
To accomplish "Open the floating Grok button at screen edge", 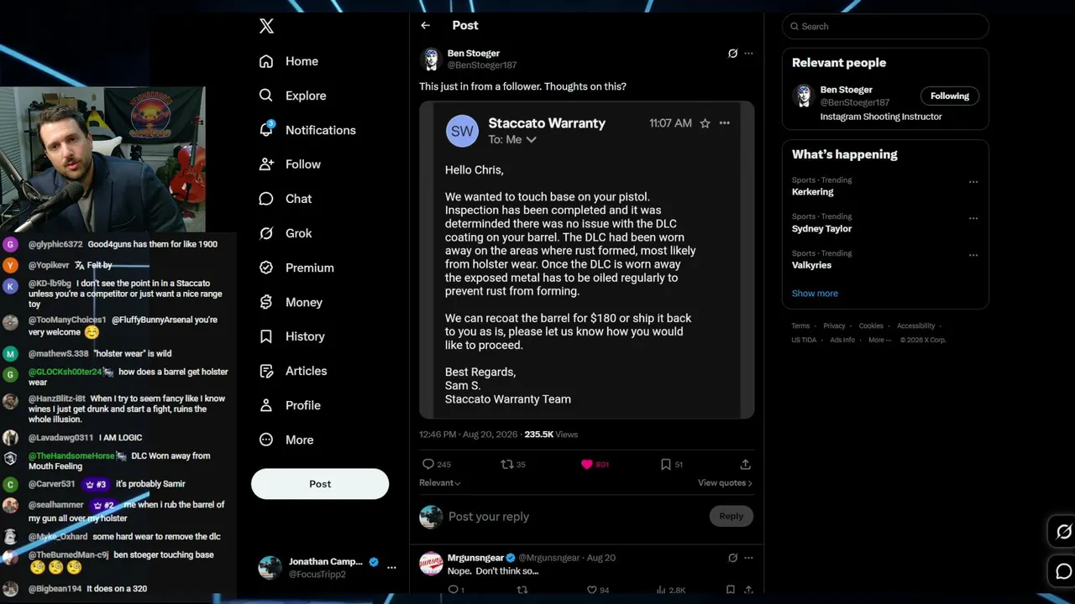I will (1064, 532).
